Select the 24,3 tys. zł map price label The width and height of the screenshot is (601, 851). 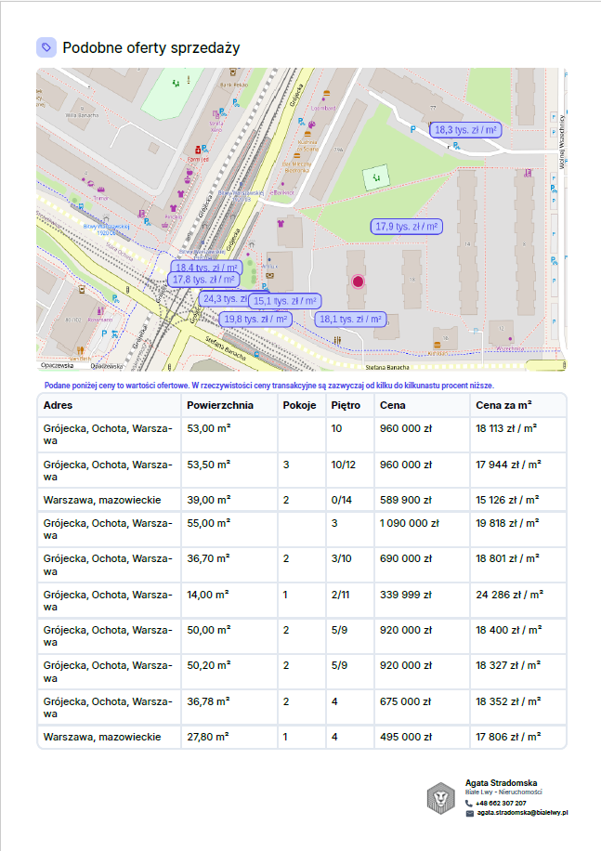tap(223, 299)
